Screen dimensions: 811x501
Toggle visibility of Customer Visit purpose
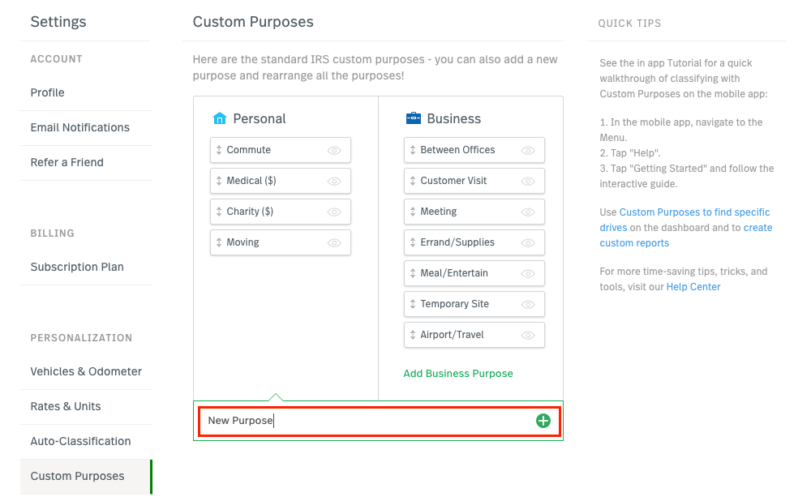tap(528, 182)
